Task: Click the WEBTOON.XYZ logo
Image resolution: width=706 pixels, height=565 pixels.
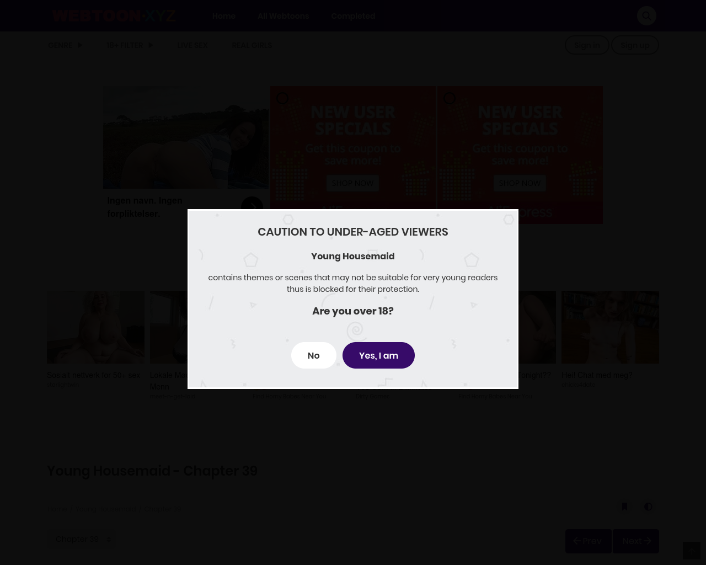Action: coord(114,15)
